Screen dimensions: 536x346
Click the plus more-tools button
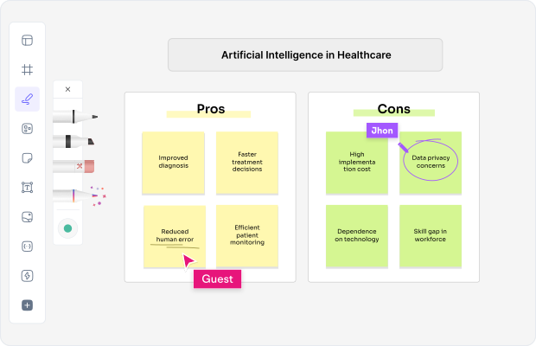27,304
